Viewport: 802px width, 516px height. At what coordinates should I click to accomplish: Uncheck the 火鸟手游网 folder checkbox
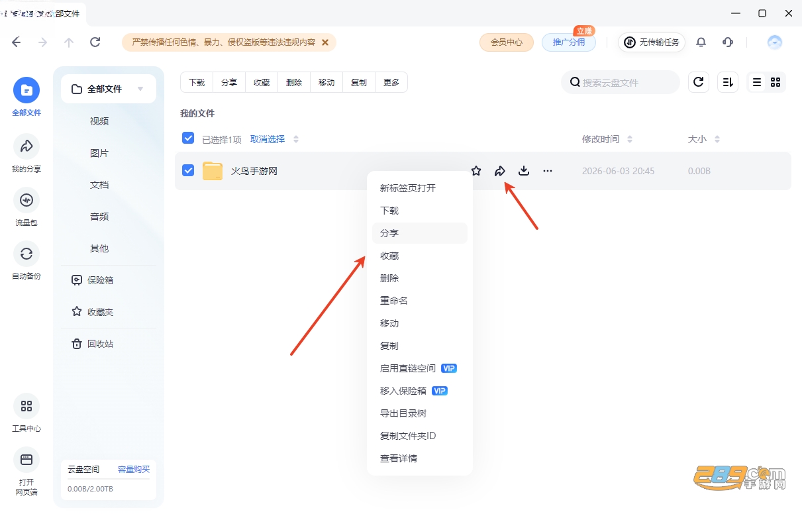(x=188, y=171)
